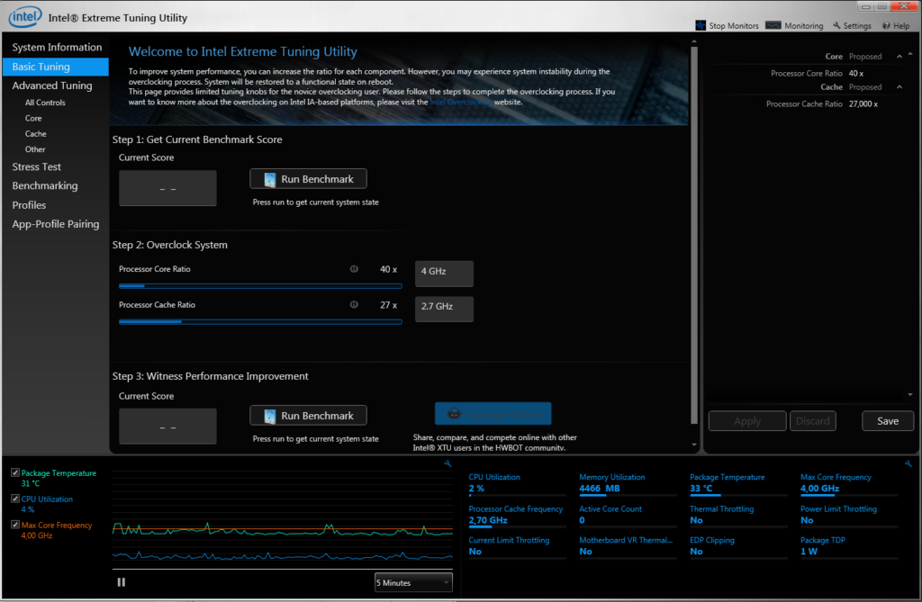Click the '2,70 GHz' Processor Cache Frequency value
This screenshot has height=602, width=922.
coord(488,520)
